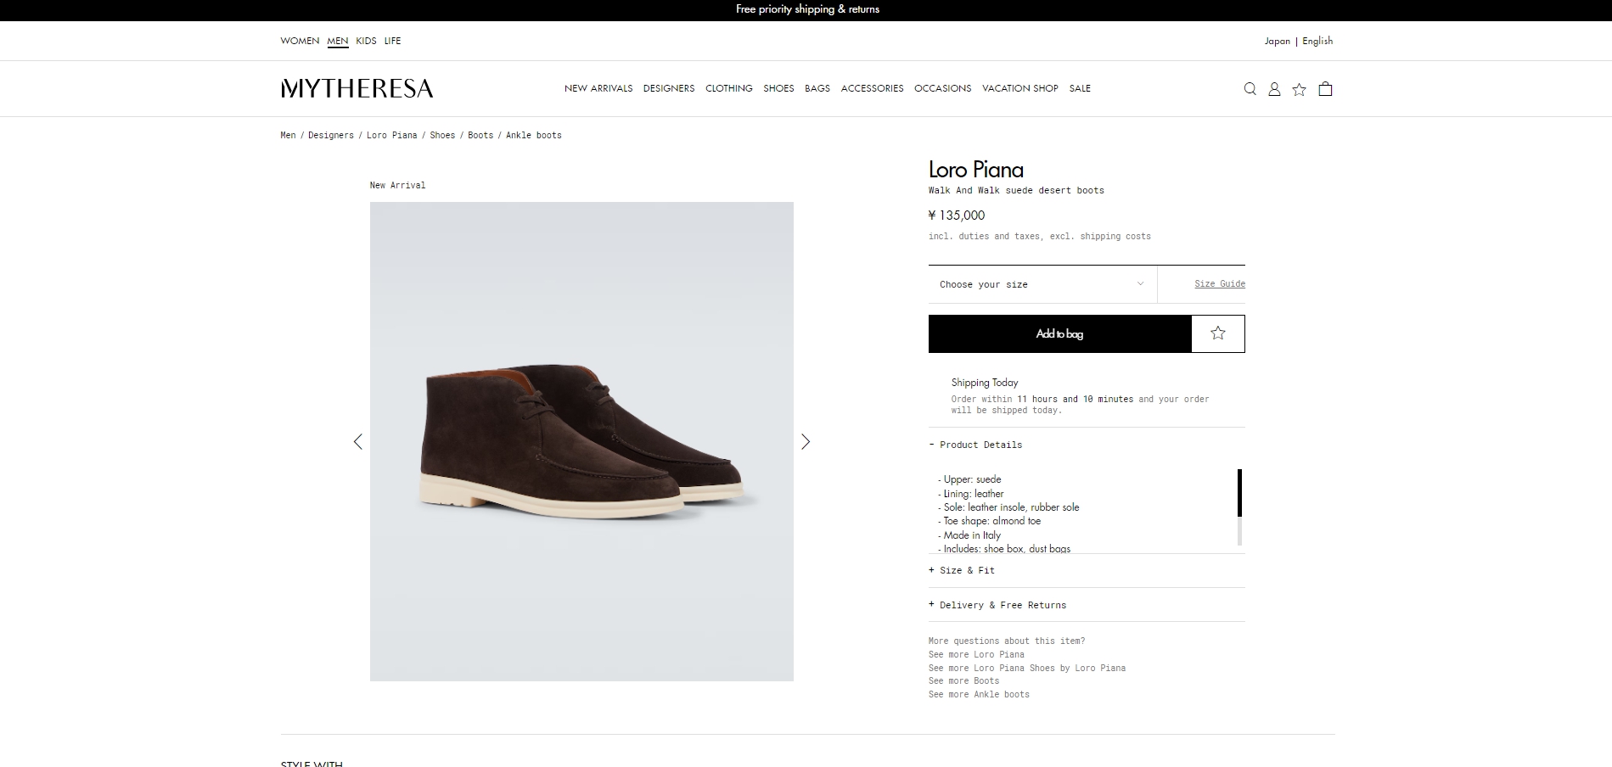
Task: Click See more Boots link
Action: [963, 680]
